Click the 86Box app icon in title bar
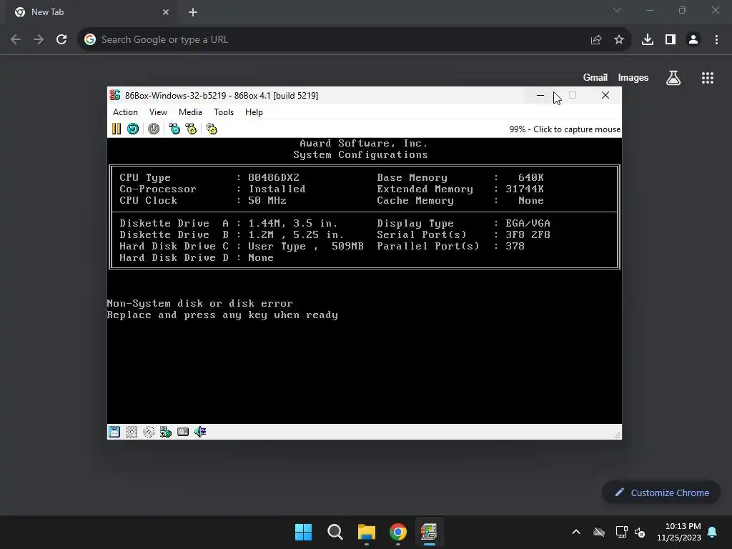 (115, 95)
